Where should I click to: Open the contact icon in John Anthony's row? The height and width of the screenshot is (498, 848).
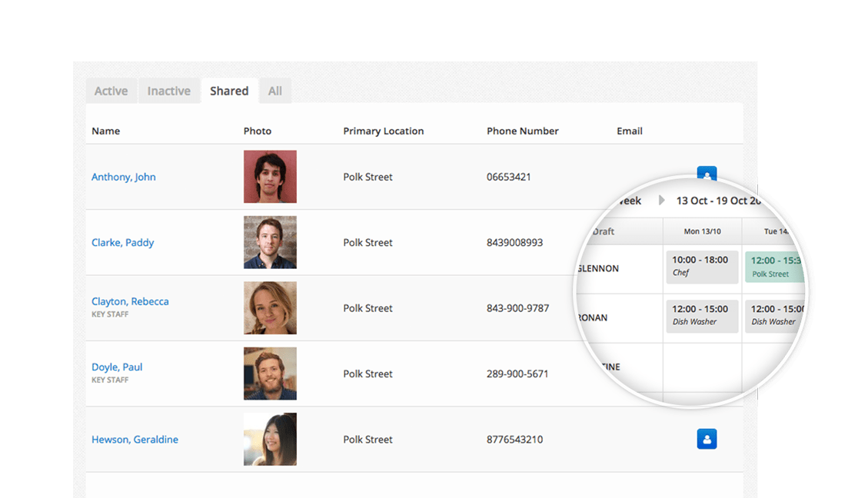coord(707,175)
